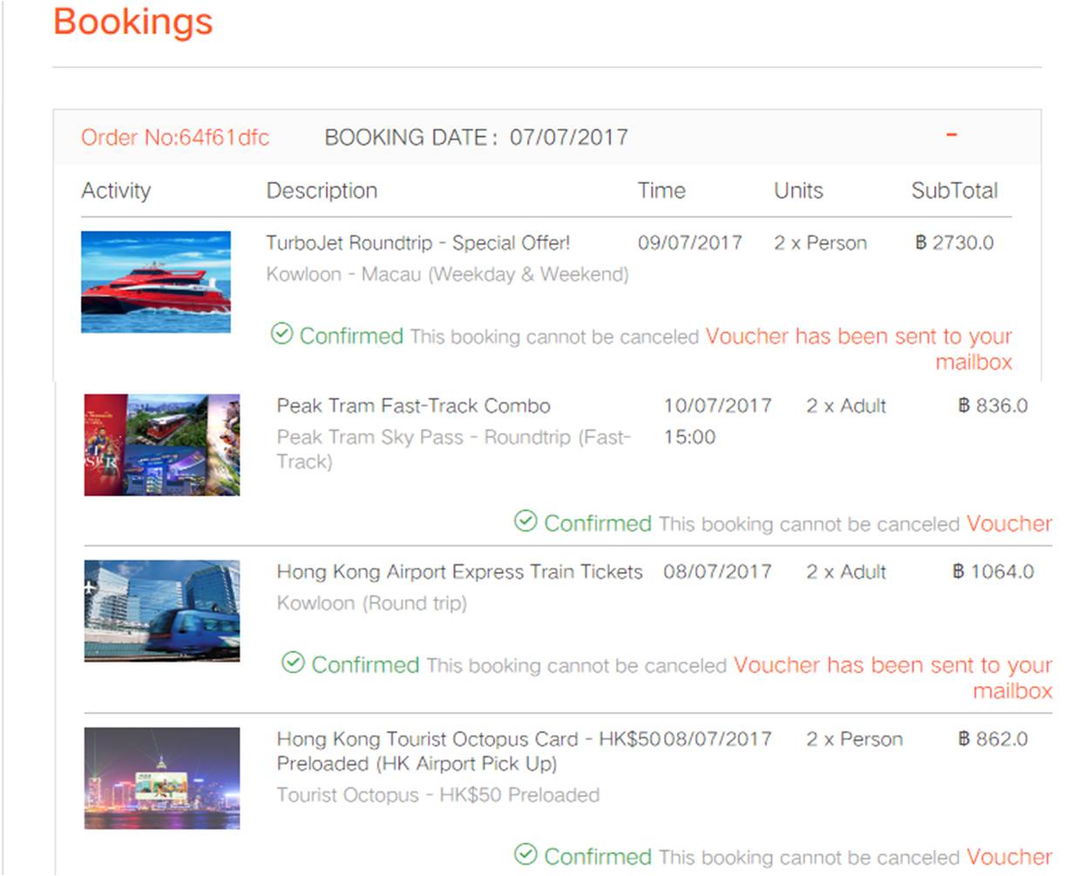Click the ฿ 1064.0 subtotal value

tap(993, 572)
